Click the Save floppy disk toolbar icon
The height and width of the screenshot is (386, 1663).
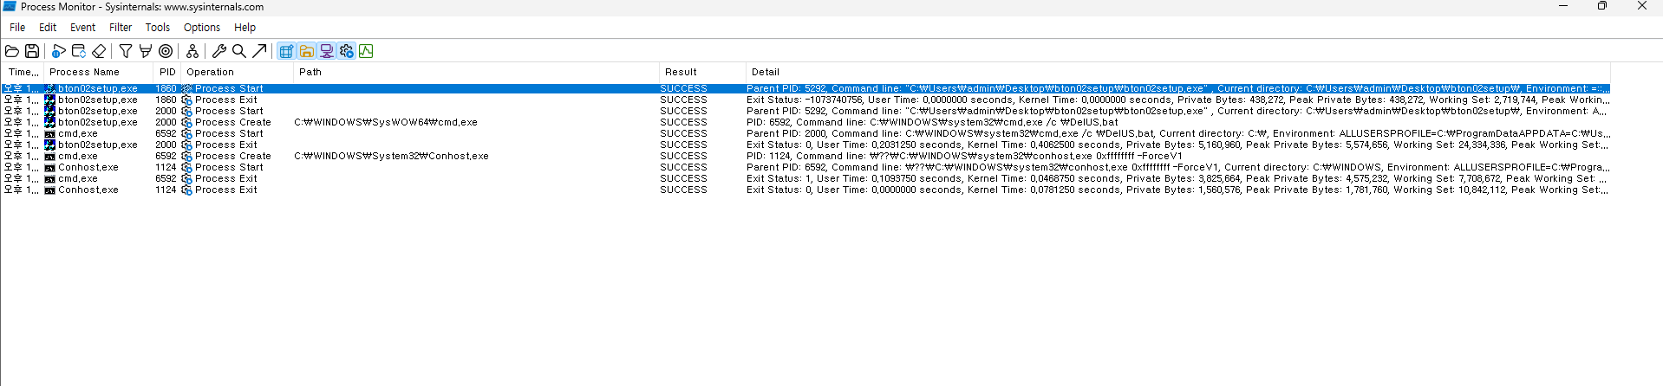click(x=32, y=51)
